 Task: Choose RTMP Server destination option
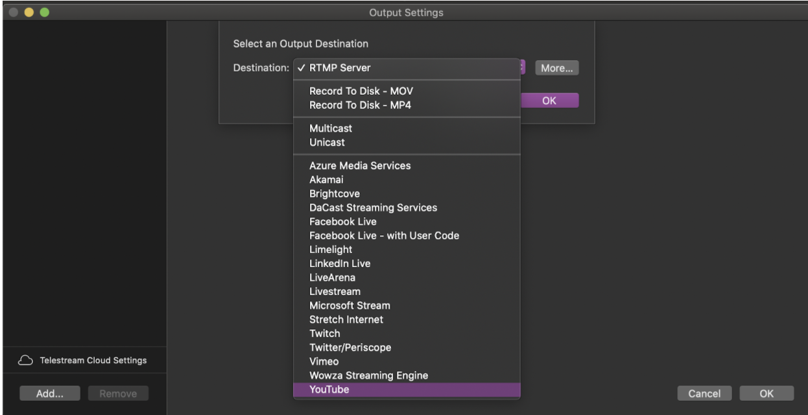(407, 67)
